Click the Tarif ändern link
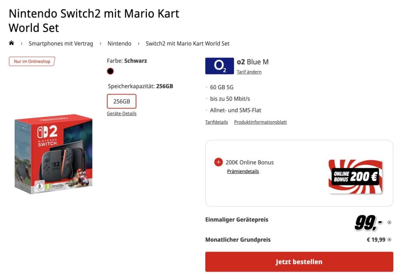 pyautogui.click(x=249, y=72)
